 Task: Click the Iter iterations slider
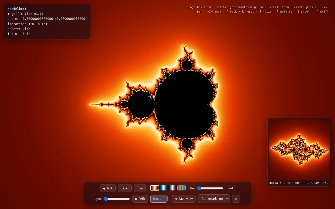pos(210,188)
